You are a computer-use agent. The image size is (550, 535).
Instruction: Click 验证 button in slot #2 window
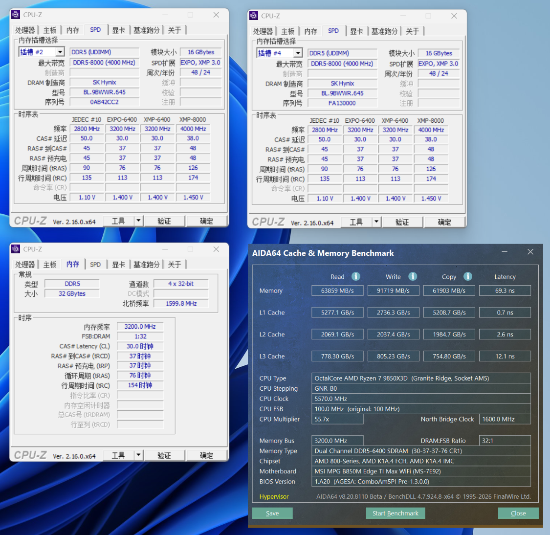click(164, 221)
